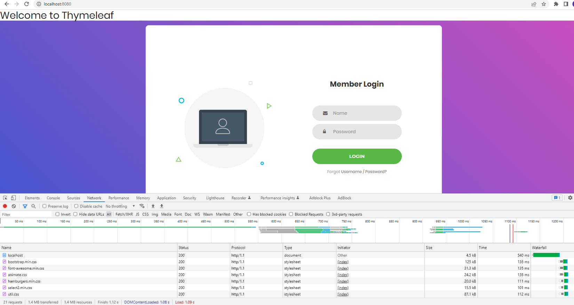Share this page using the share icon
The image size is (574, 305).
534,4
